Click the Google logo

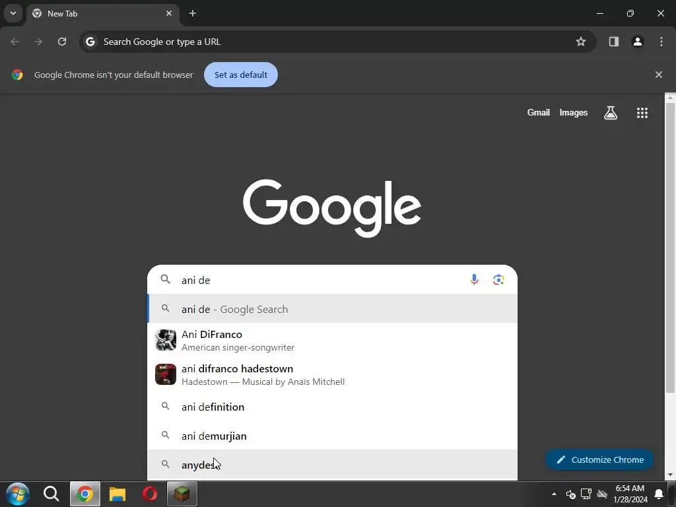[332, 208]
